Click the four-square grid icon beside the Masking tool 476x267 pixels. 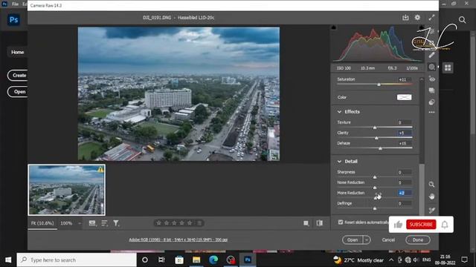[x=448, y=67]
